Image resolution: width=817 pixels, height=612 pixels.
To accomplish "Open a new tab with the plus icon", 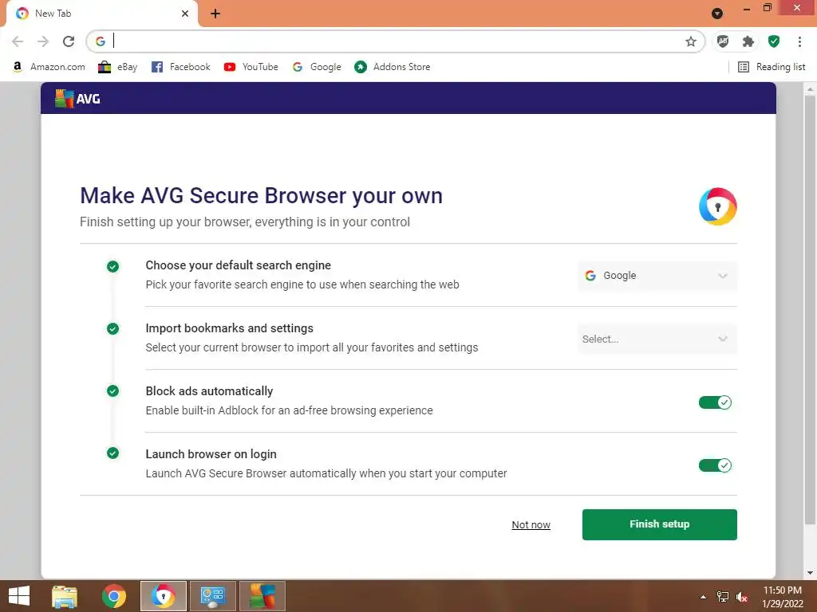I will (215, 14).
